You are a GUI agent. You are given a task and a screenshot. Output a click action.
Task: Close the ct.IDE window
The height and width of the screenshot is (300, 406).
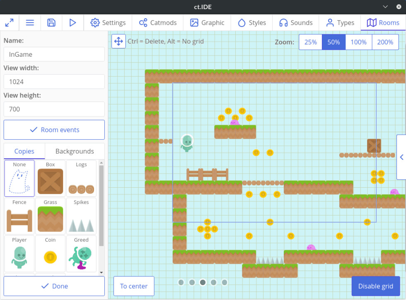399,7
